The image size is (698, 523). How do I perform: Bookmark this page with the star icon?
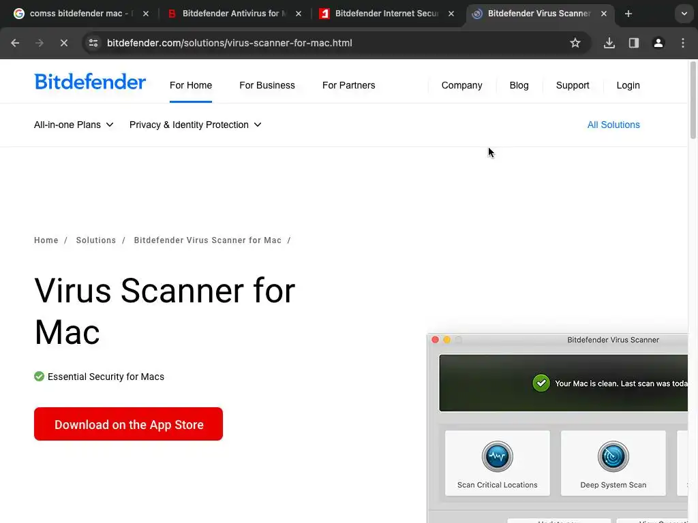575,43
